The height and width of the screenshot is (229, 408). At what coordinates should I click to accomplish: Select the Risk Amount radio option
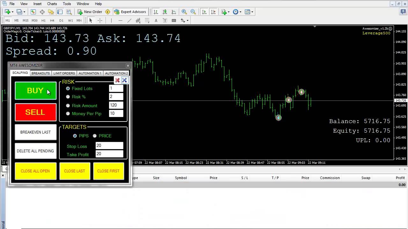(x=68, y=106)
